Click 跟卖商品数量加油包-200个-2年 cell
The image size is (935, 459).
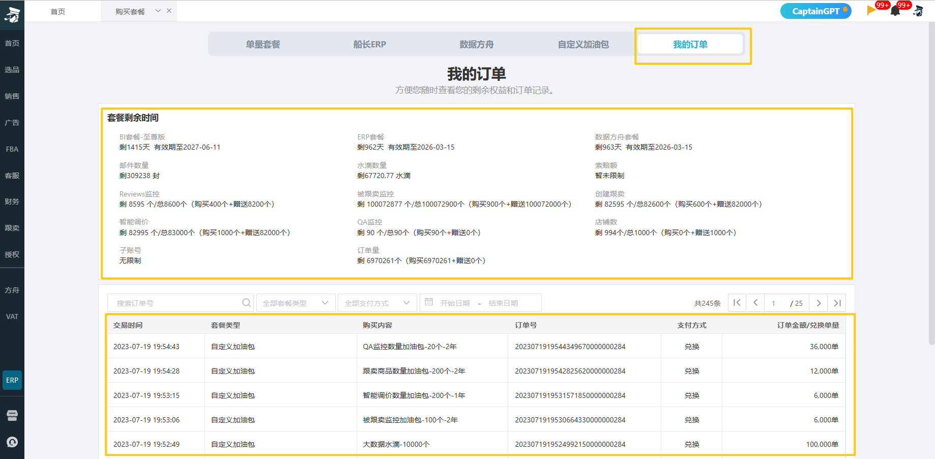tap(414, 371)
